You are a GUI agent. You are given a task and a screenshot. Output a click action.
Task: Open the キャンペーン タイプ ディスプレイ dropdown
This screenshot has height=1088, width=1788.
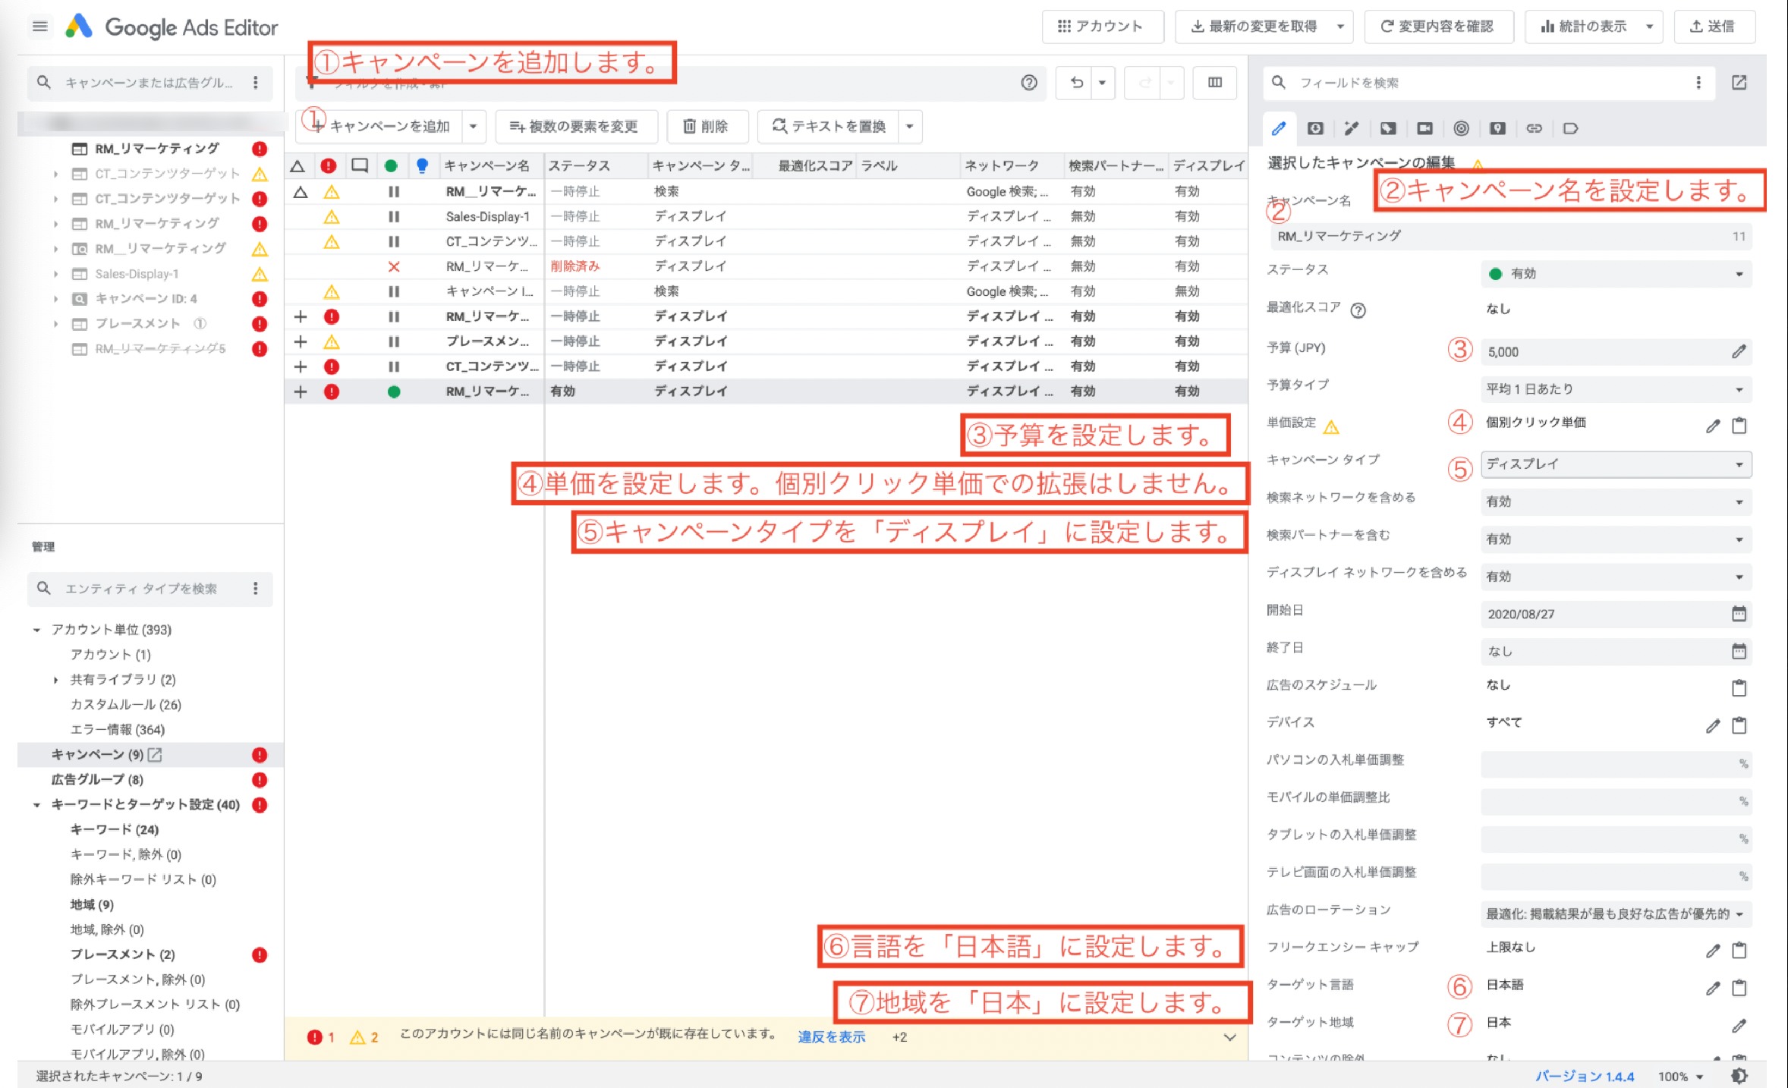[x=1616, y=464]
